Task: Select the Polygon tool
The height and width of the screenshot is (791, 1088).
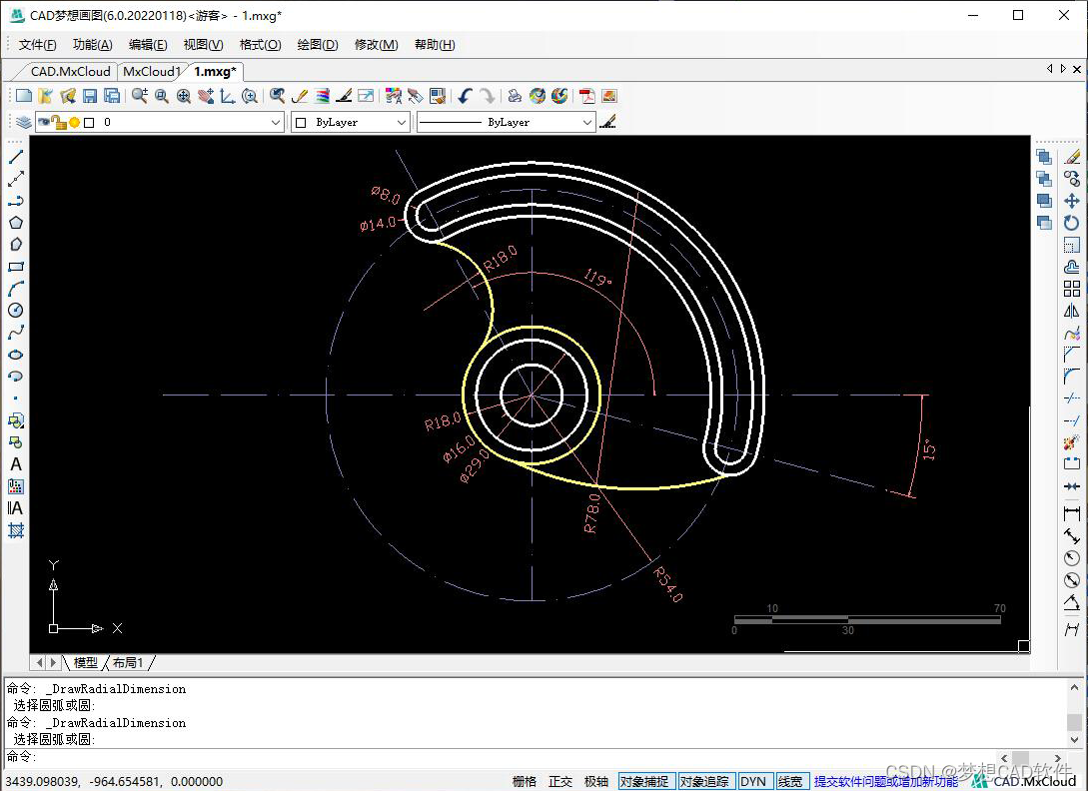Action: point(15,223)
